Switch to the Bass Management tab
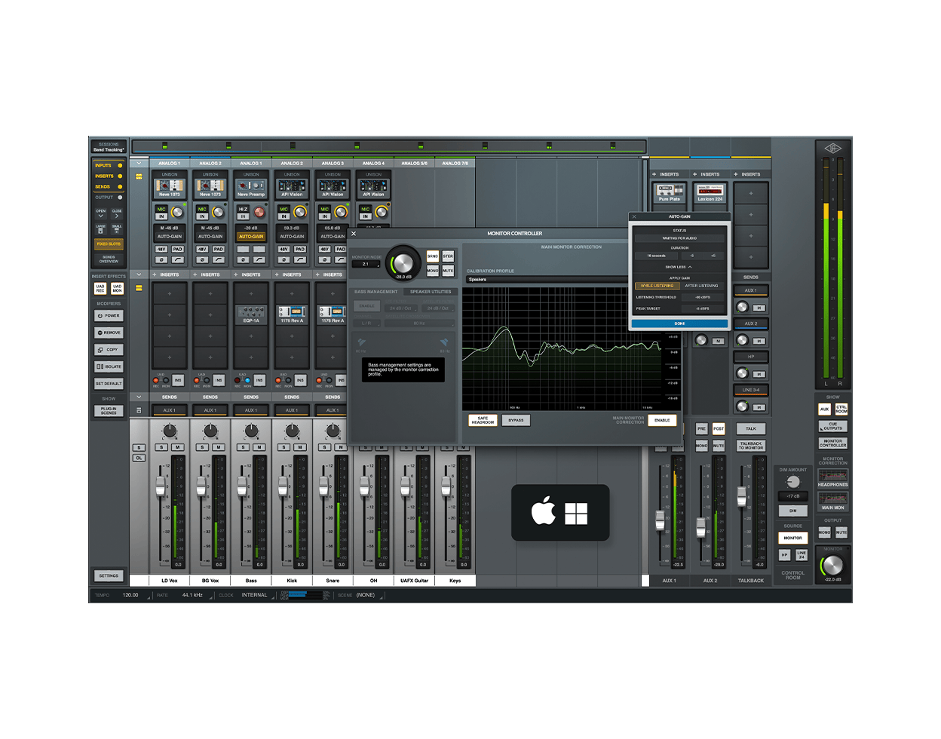This screenshot has height=739, width=941. point(375,292)
